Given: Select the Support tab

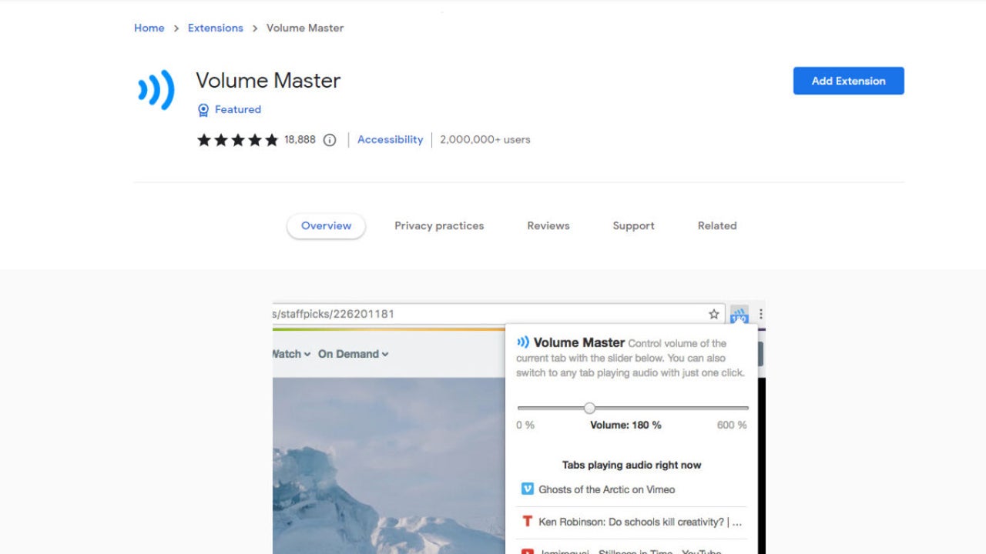Looking at the screenshot, I should point(633,225).
